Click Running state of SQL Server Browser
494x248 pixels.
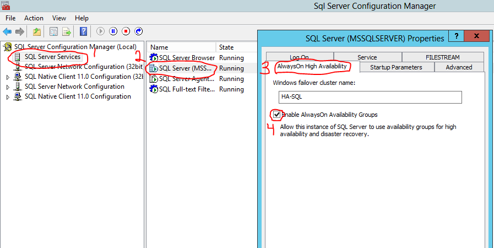coord(231,58)
